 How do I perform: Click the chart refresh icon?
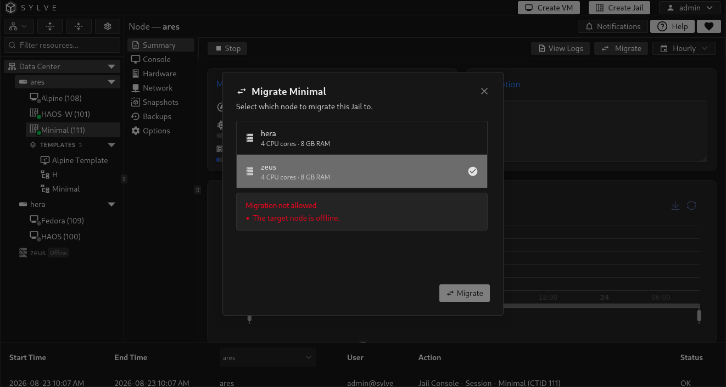click(x=691, y=205)
